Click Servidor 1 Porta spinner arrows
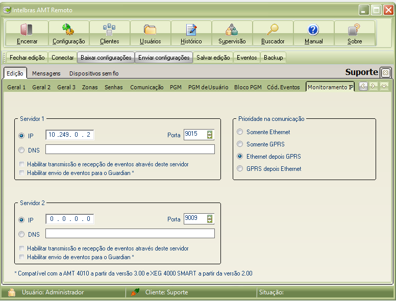This screenshot has height=302, width=396. tap(210, 135)
